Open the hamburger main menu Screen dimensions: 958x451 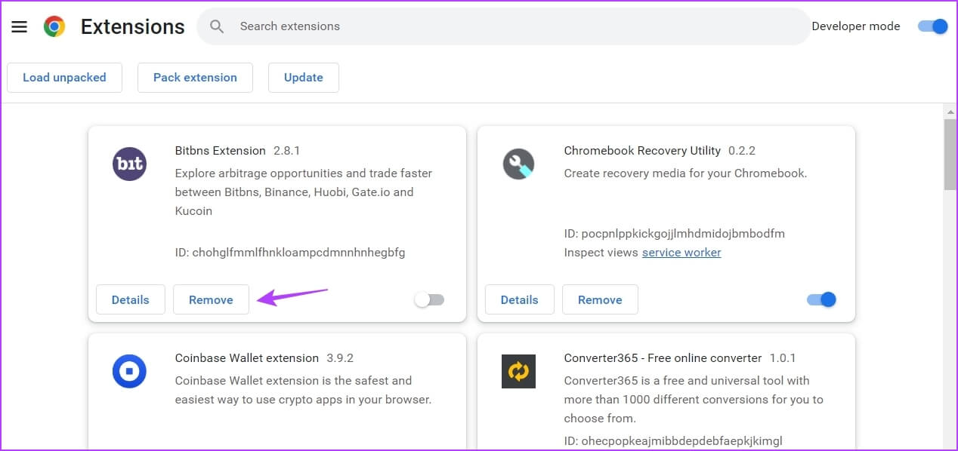click(x=20, y=26)
